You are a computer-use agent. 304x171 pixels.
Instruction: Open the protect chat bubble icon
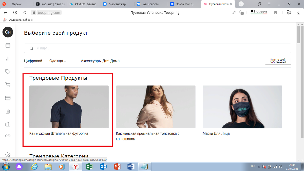pyautogui.click(x=241, y=12)
